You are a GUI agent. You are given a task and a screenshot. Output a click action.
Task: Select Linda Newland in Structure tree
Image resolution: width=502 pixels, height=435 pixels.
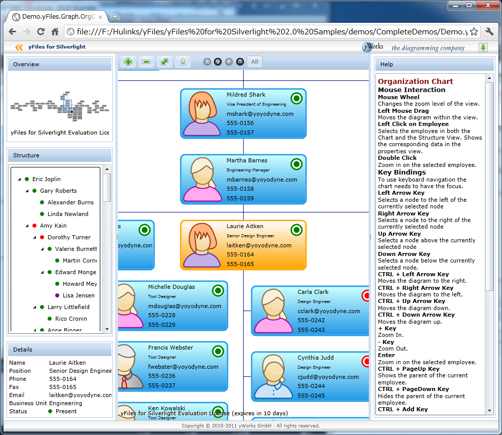(68, 214)
